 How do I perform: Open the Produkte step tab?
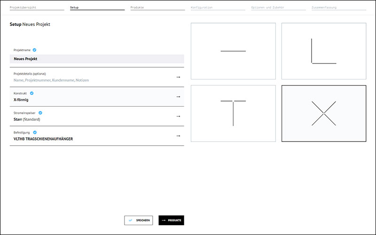pos(158,8)
